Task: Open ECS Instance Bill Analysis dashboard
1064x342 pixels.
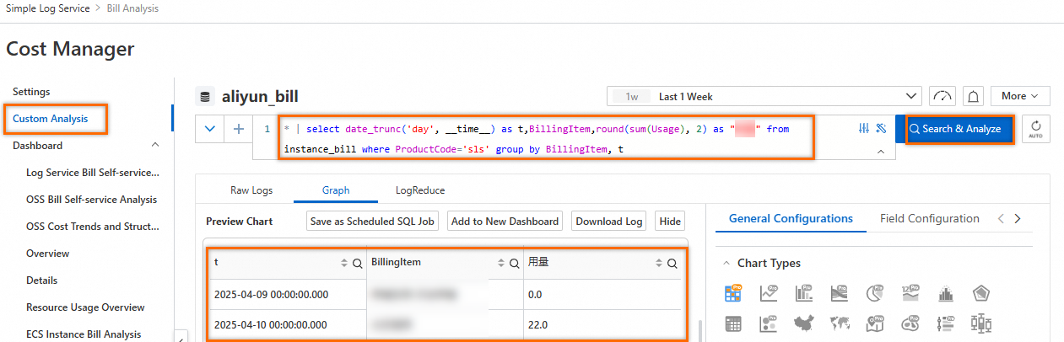Action: point(84,334)
